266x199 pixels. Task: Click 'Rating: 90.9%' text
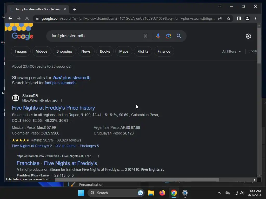click(42, 140)
